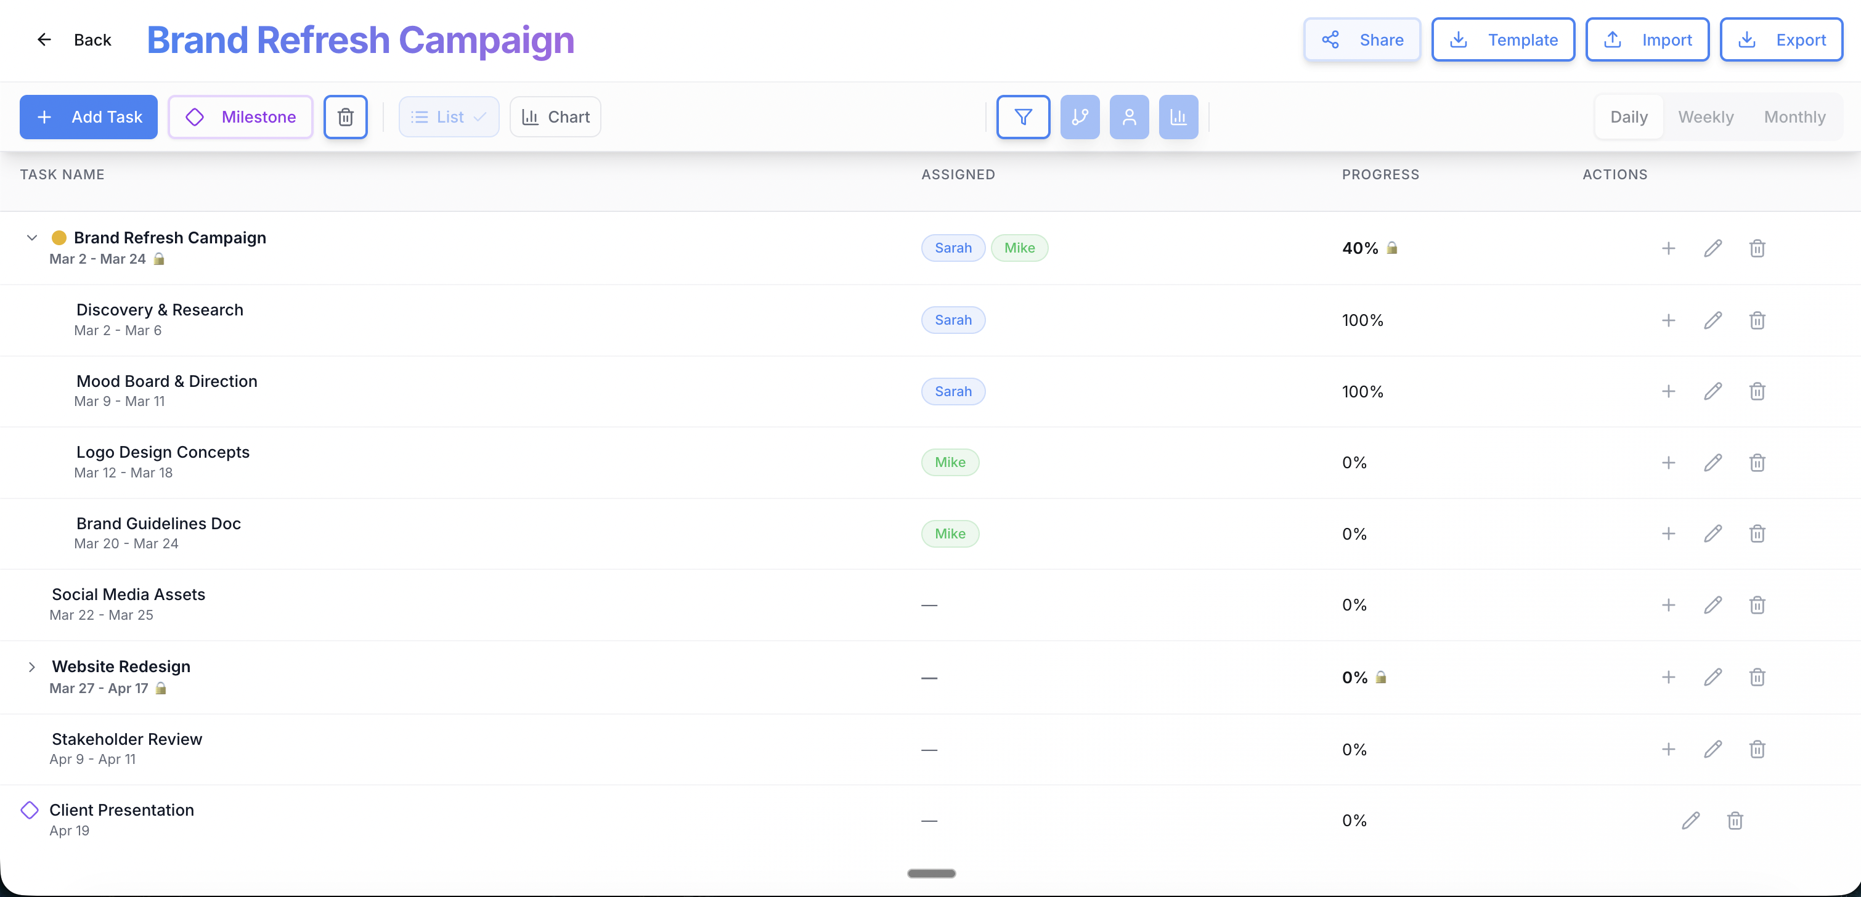Click the yellow status dot of Brand Refresh Campaign
The image size is (1861, 897).
tap(59, 238)
